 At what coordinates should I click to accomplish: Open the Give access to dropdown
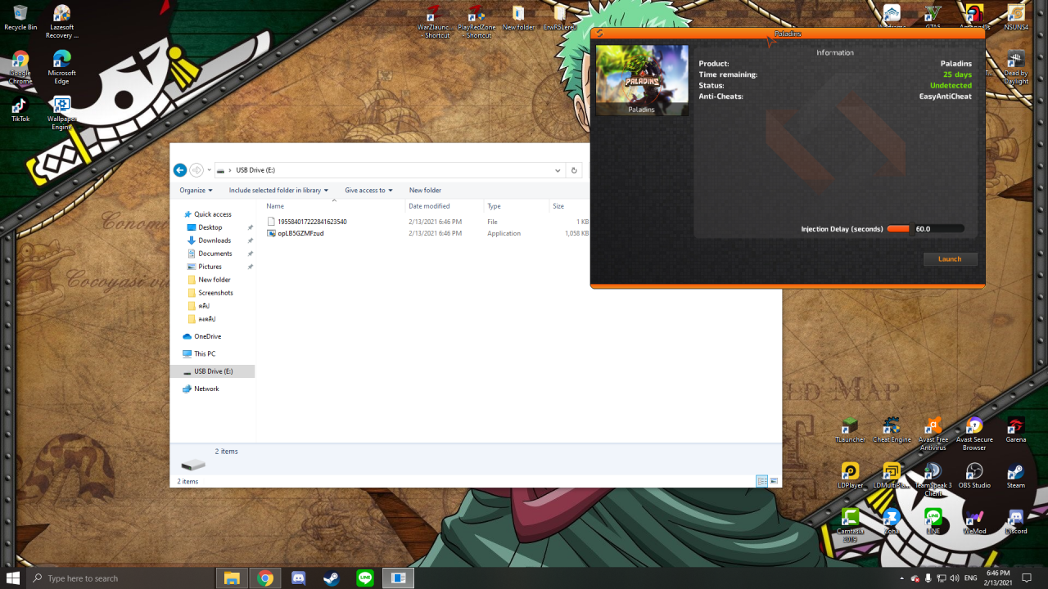(x=368, y=190)
